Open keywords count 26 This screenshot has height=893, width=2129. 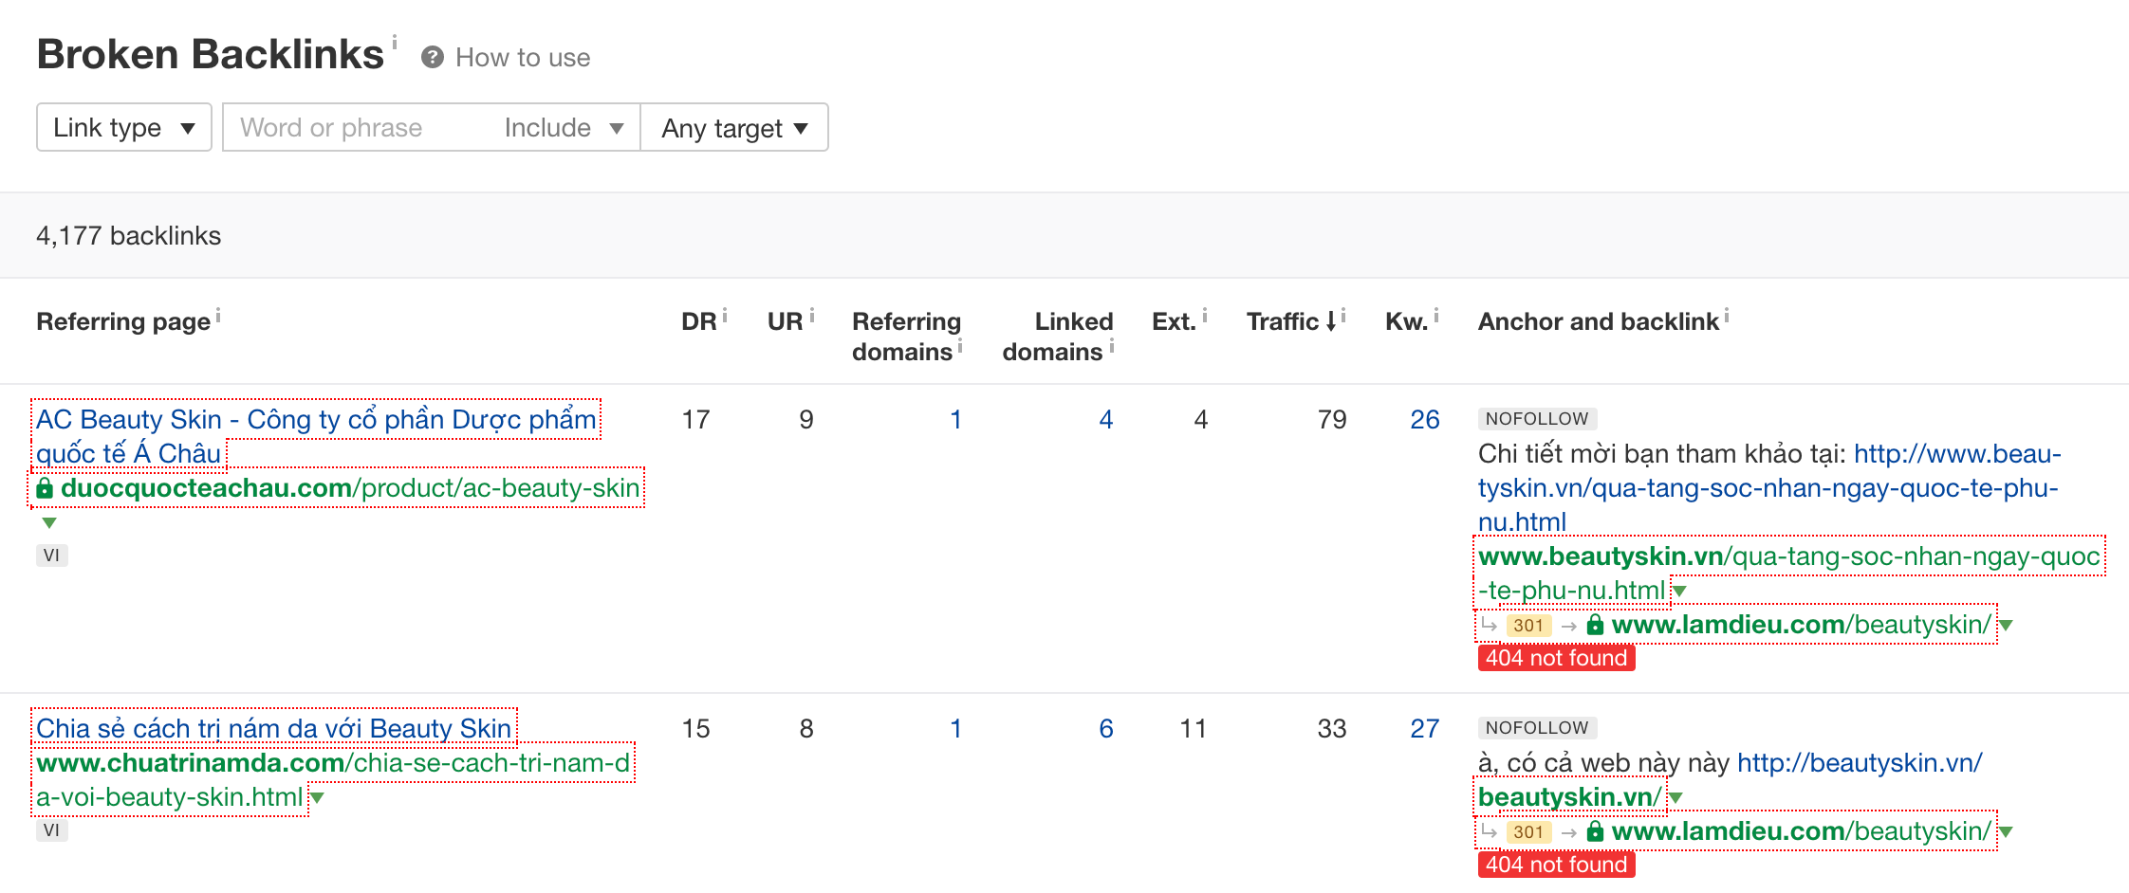click(x=1425, y=420)
